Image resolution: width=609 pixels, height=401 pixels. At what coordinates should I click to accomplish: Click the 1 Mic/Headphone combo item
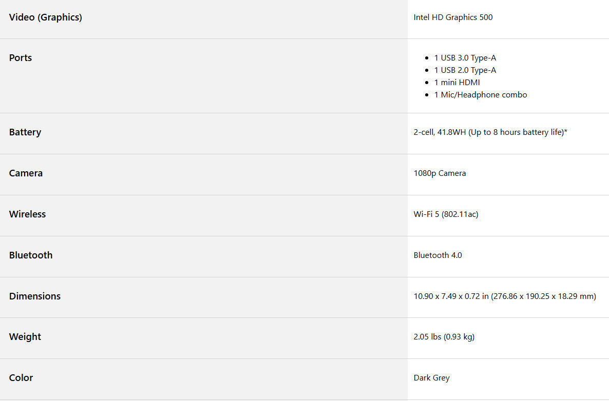click(481, 95)
